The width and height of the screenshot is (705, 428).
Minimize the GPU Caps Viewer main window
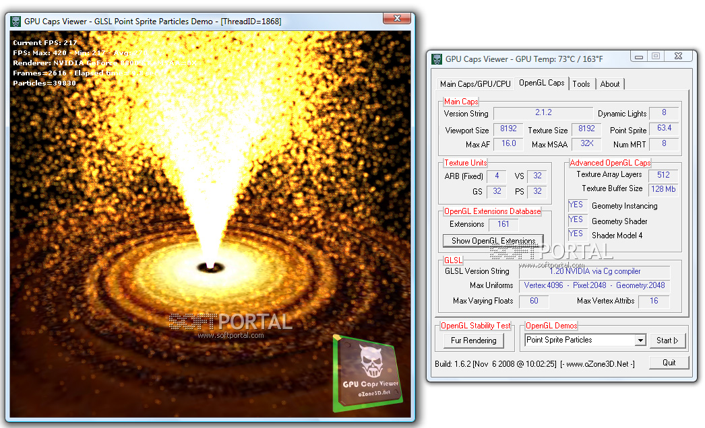coord(638,56)
